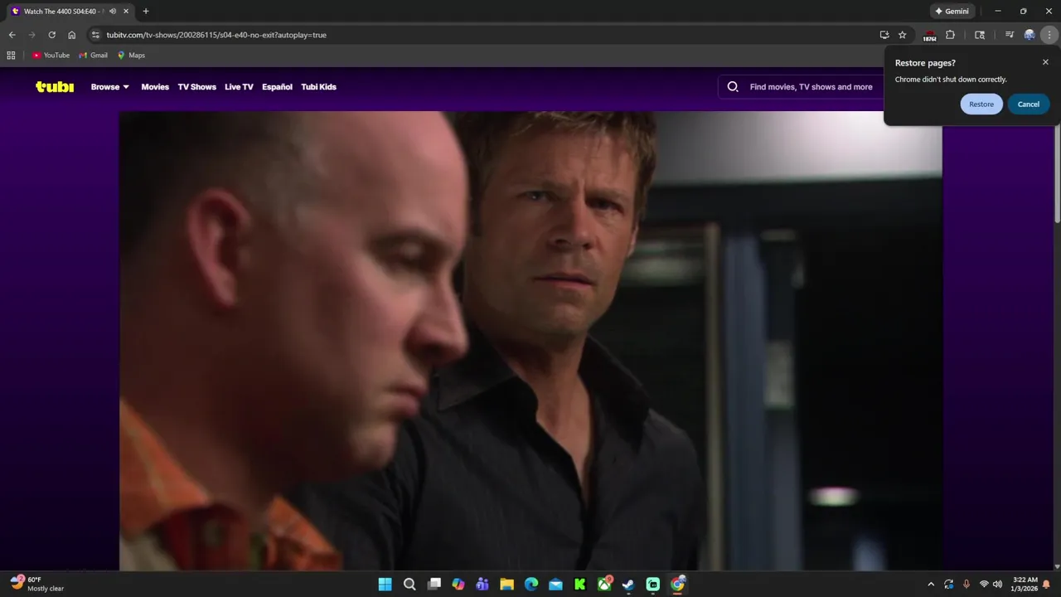Dismiss the Restore pages popup with X

[1045, 62]
